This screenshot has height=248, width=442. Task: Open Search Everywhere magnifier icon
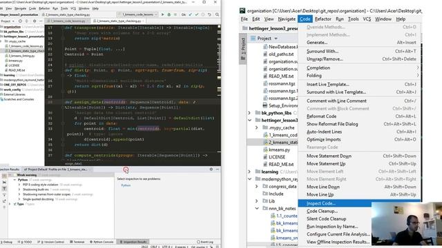coord(217,14)
